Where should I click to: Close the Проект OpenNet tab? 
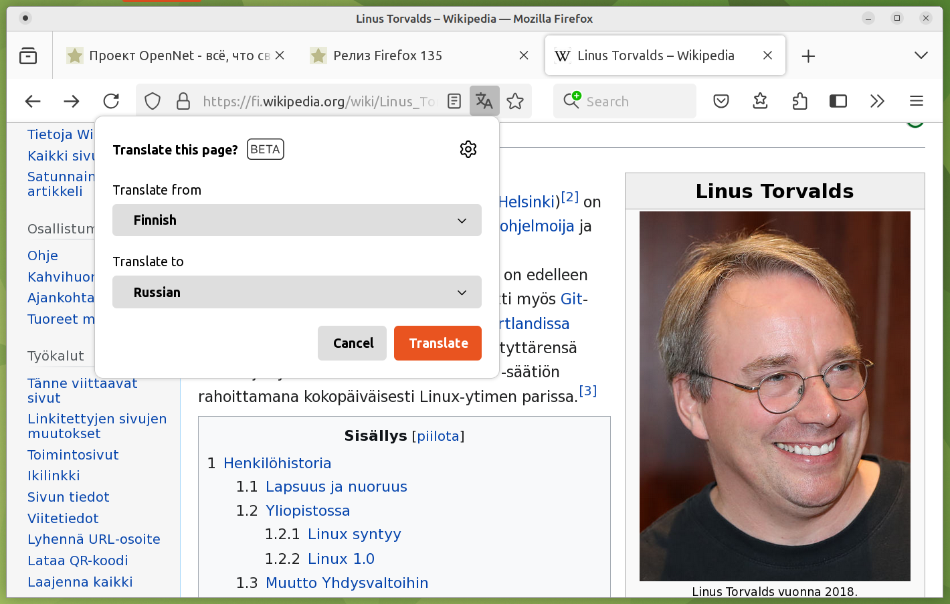click(x=280, y=56)
